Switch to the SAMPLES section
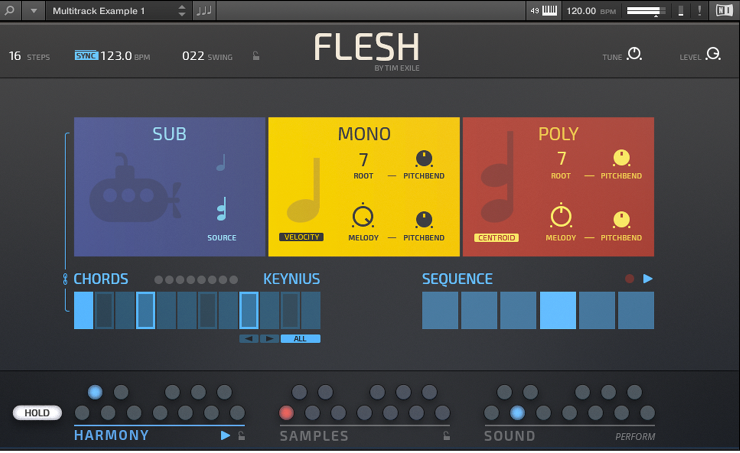Viewport: 740px width, 453px height. pyautogui.click(x=314, y=436)
